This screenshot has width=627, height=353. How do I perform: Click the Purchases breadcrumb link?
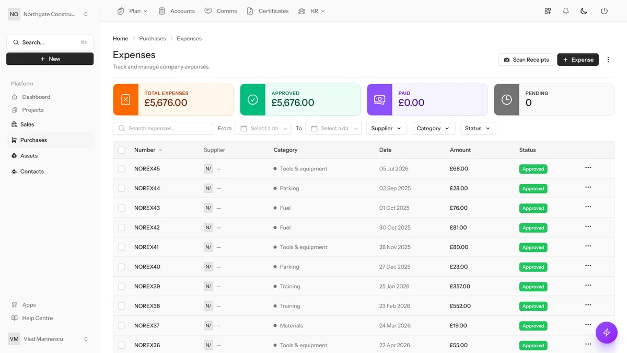[153, 39]
